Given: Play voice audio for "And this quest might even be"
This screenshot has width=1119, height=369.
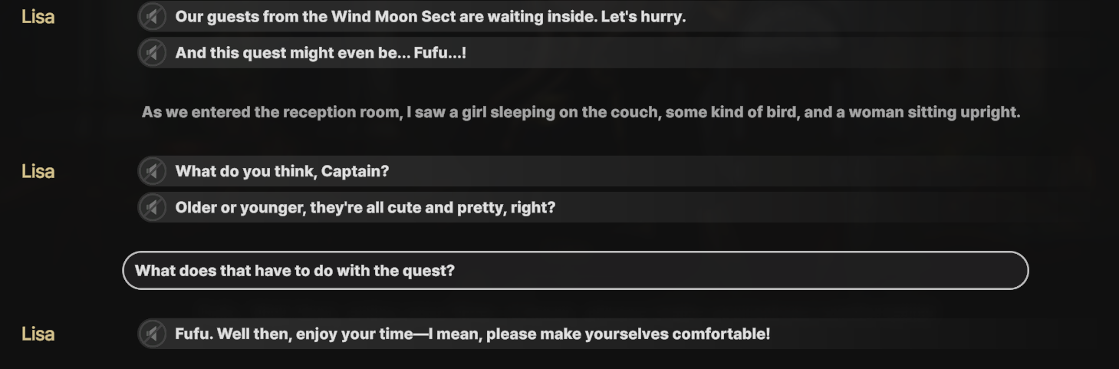Looking at the screenshot, I should pyautogui.click(x=153, y=52).
